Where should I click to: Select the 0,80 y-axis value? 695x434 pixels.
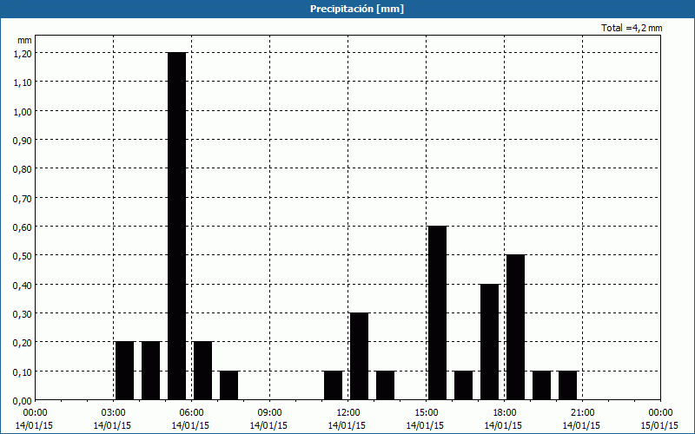(23, 169)
